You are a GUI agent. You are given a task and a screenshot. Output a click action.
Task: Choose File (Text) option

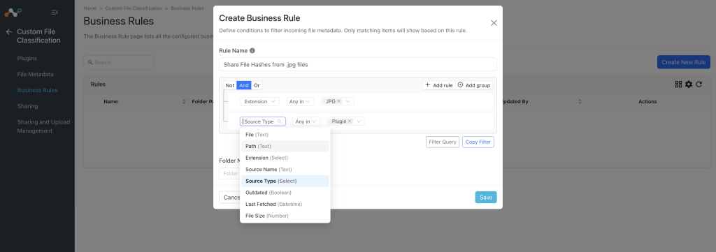pyautogui.click(x=285, y=135)
